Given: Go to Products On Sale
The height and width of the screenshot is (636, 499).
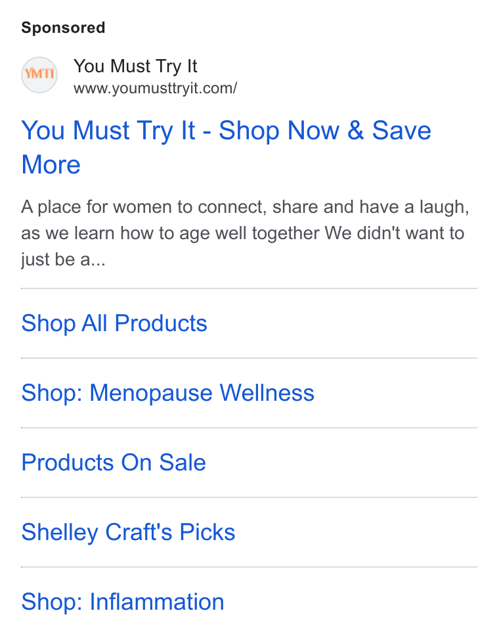Looking at the screenshot, I should coord(114,463).
